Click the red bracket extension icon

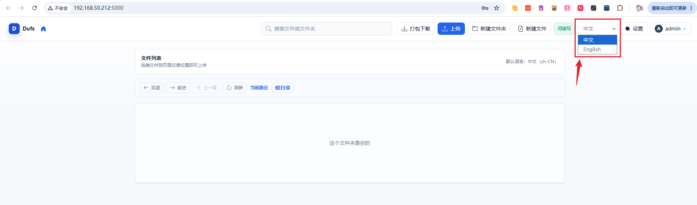[528, 8]
